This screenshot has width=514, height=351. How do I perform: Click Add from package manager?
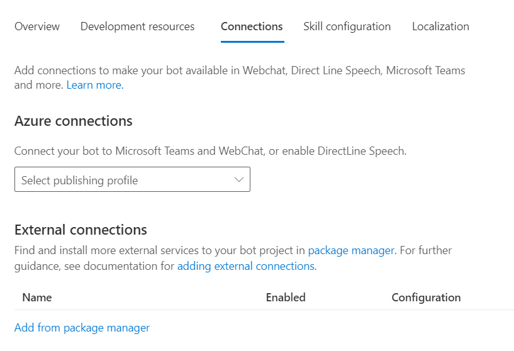(x=82, y=328)
